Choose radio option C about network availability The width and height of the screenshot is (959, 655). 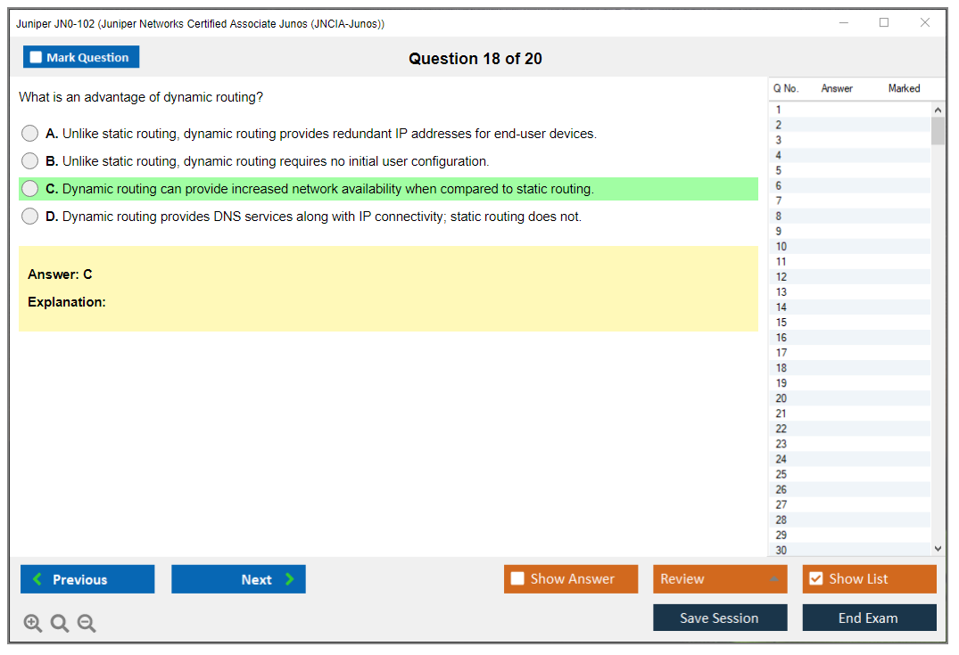[x=30, y=189]
